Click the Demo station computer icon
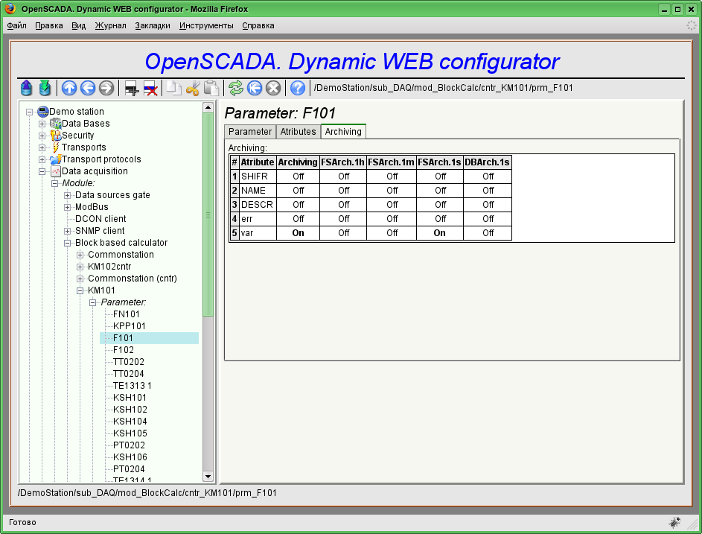The image size is (702, 534). [43, 111]
